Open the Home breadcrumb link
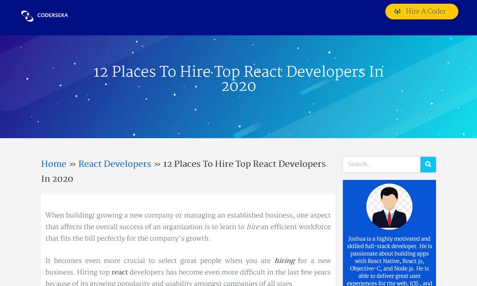This screenshot has width=477, height=286. [x=54, y=164]
